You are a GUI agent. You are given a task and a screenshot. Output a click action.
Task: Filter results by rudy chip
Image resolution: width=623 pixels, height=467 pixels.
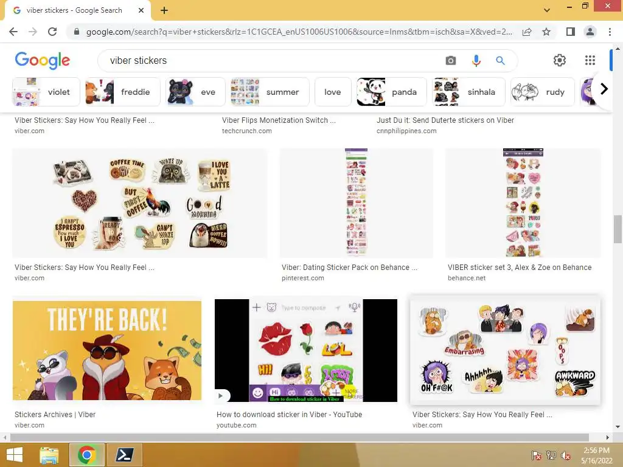(542, 92)
